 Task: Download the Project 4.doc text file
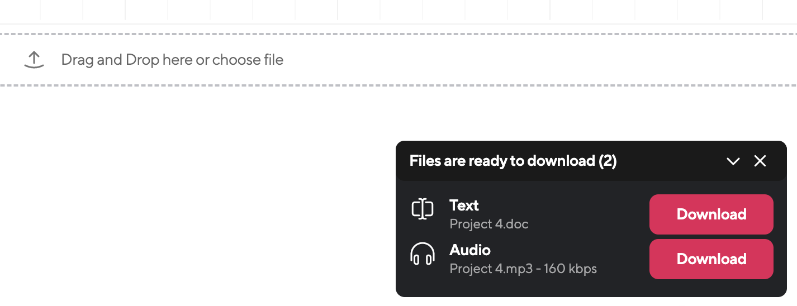pos(711,214)
